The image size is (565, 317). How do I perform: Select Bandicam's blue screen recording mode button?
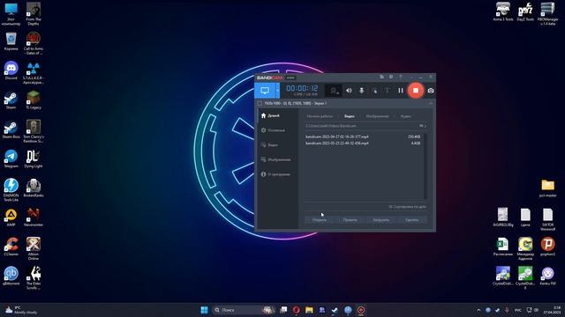[265, 91]
